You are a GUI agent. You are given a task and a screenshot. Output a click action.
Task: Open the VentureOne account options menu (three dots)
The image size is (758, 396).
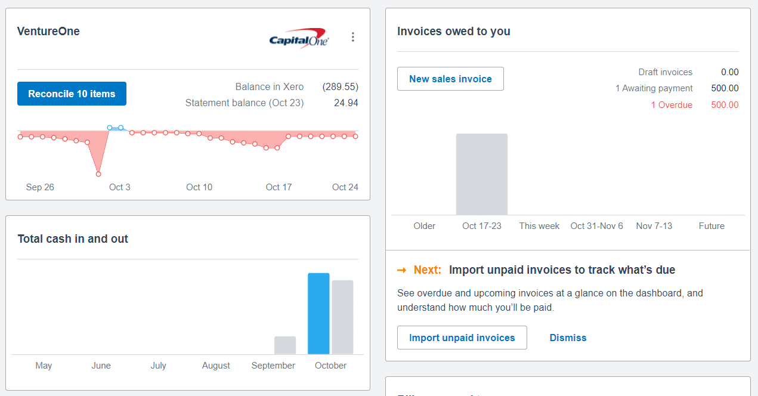click(x=353, y=37)
